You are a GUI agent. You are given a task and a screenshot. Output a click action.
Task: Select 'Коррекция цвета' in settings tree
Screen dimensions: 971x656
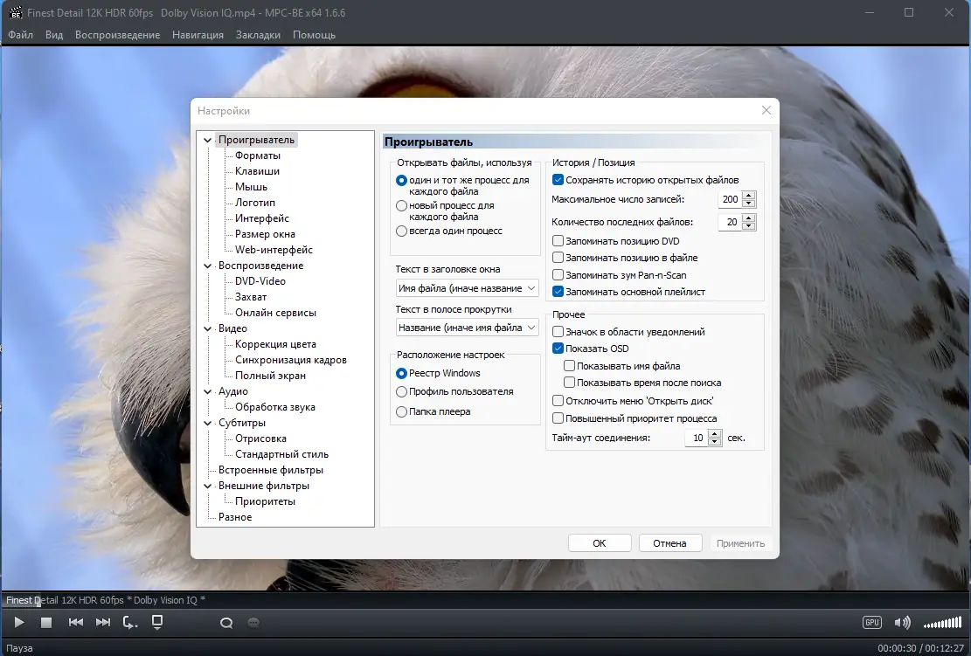[x=275, y=344]
